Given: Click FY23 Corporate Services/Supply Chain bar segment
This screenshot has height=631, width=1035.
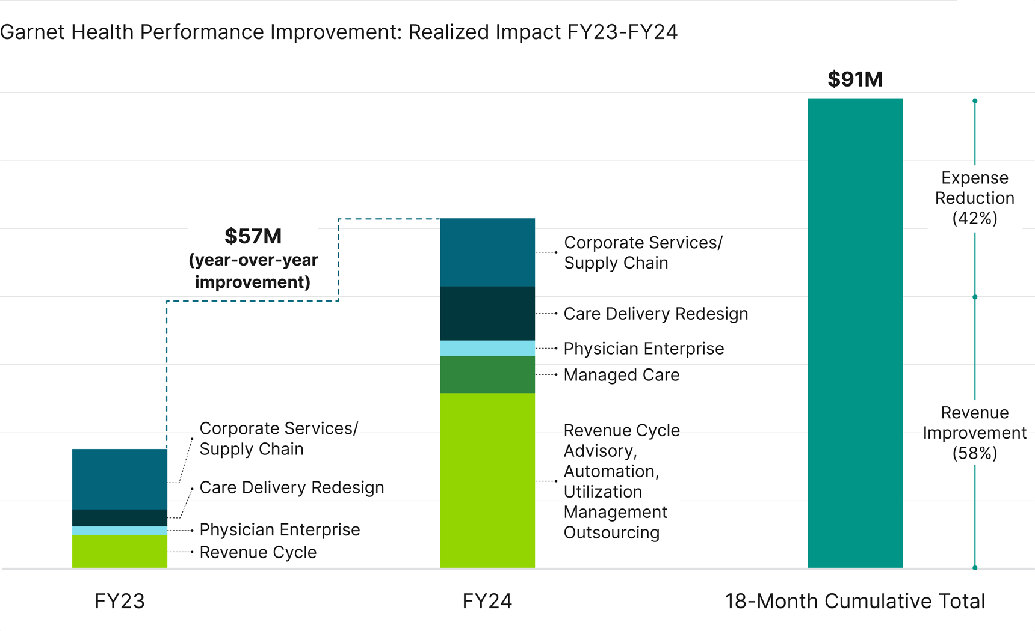Looking at the screenshot, I should [120, 479].
